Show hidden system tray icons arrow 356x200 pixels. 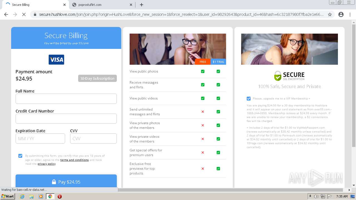click(x=310, y=196)
